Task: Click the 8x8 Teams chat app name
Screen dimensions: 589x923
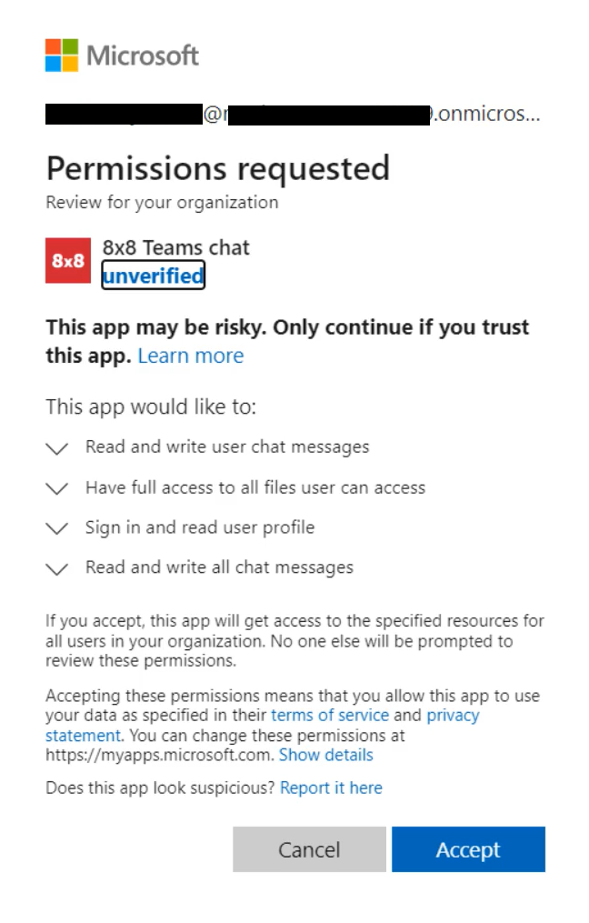Action: [176, 247]
